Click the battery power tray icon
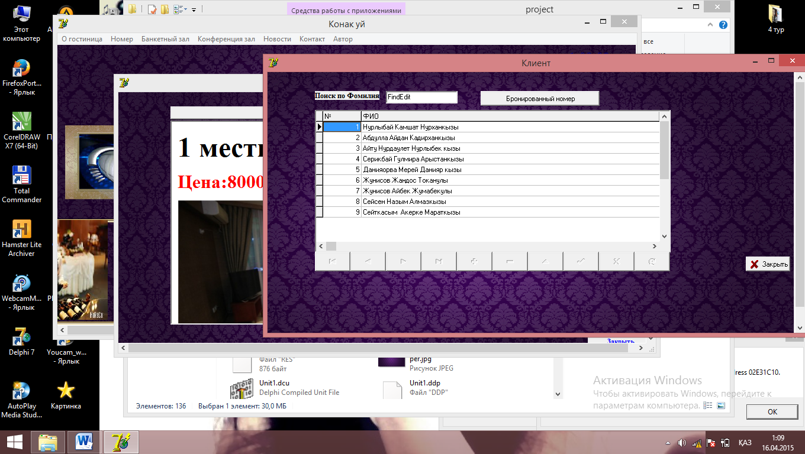The width and height of the screenshot is (805, 454). coord(726,443)
